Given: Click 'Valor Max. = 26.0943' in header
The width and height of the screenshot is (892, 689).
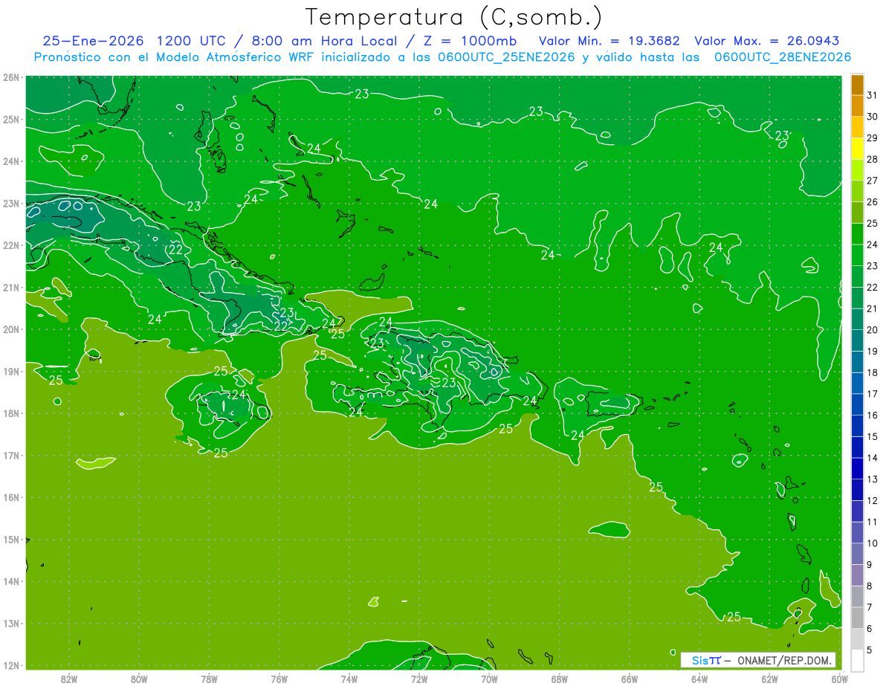Looking at the screenshot, I should click(x=767, y=41).
